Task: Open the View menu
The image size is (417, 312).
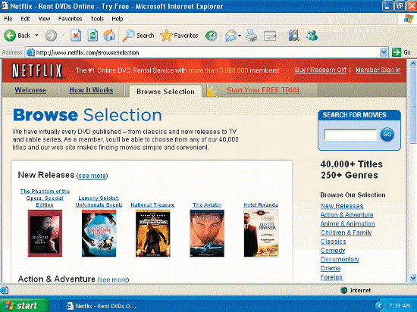Action: [44, 19]
